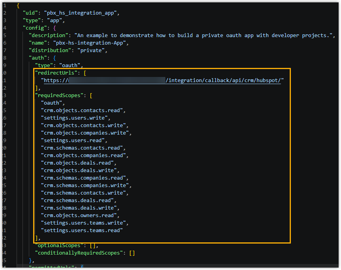Select the "oauth" scope entry in requiredScopes
Image resolution: width=341 pixels, height=270 pixels.
click(52, 103)
